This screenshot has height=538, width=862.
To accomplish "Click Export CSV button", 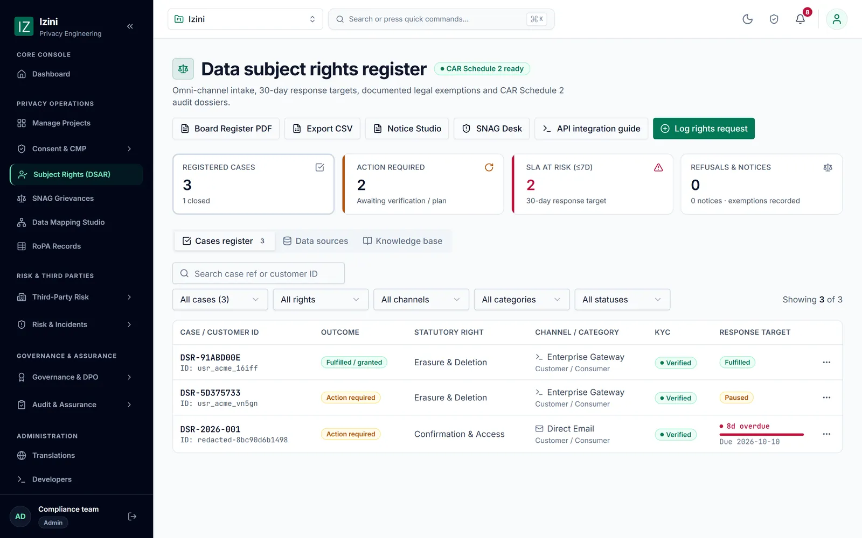I will (322, 129).
